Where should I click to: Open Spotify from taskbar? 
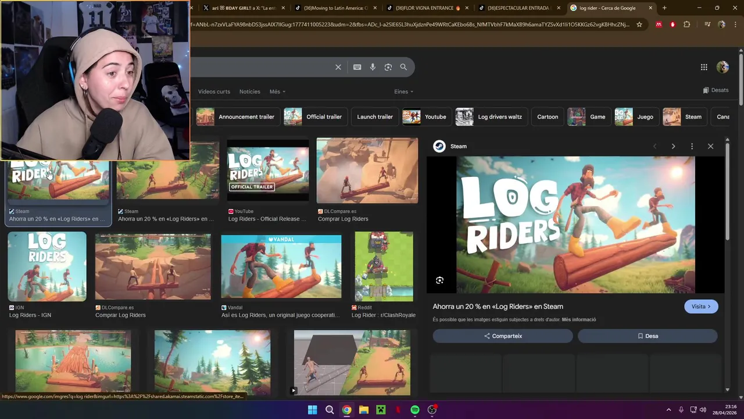415,410
